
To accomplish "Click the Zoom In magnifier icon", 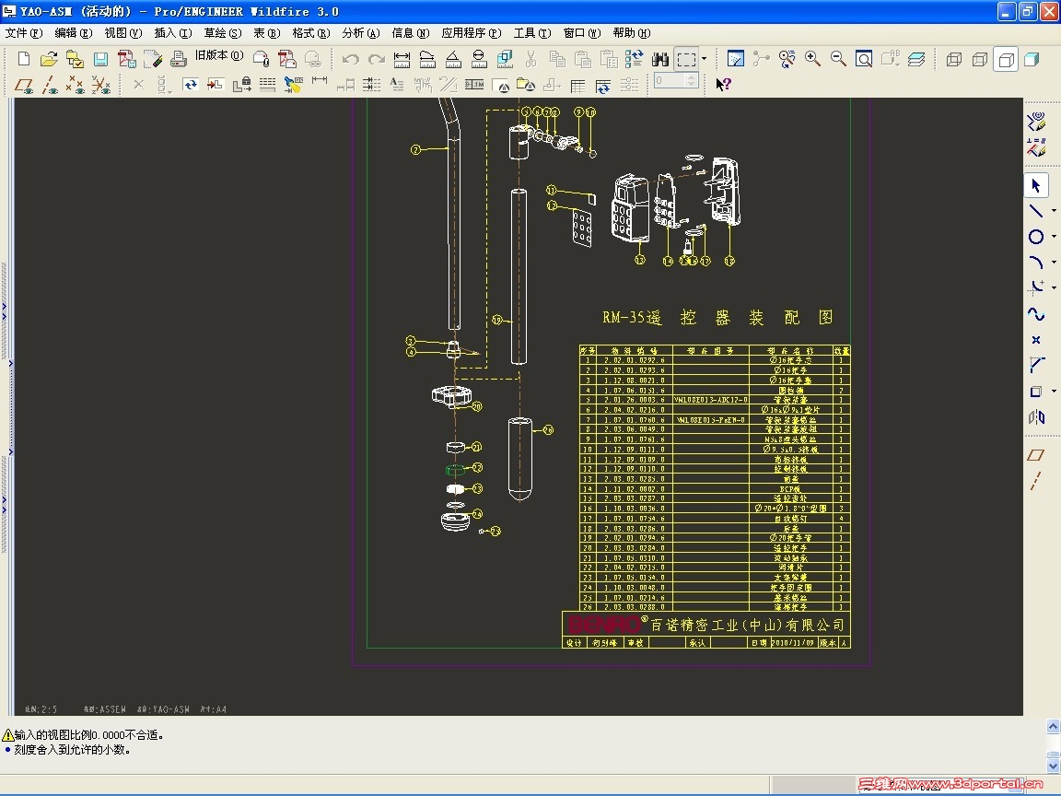I will pyautogui.click(x=812, y=59).
